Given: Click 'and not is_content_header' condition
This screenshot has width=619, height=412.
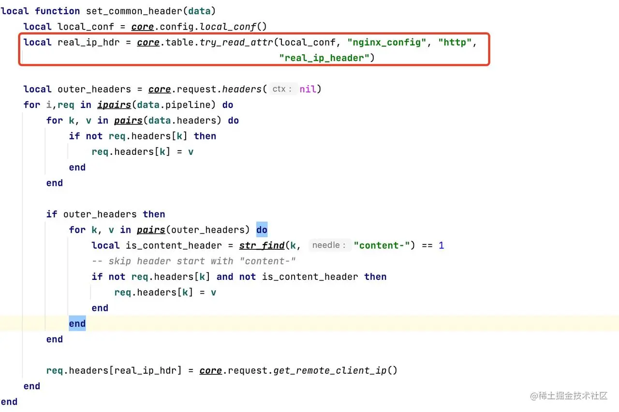Looking at the screenshot, I should [x=287, y=276].
